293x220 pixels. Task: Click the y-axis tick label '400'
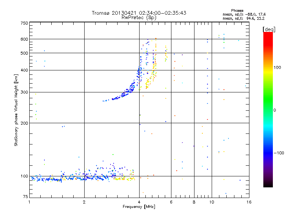tap(24, 70)
